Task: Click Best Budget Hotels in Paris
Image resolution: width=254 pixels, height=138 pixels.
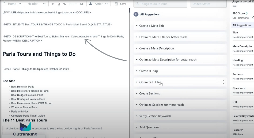Action: click(27, 95)
